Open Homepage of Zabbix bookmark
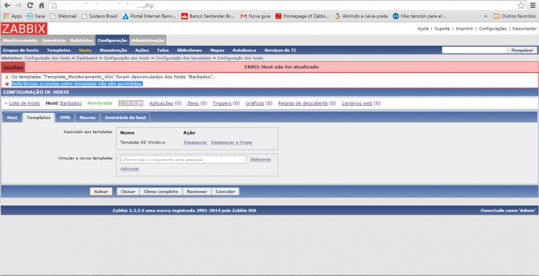This screenshot has height=276, width=539. coord(302,16)
